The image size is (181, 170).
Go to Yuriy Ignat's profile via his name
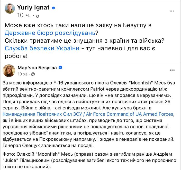(x=33, y=8)
